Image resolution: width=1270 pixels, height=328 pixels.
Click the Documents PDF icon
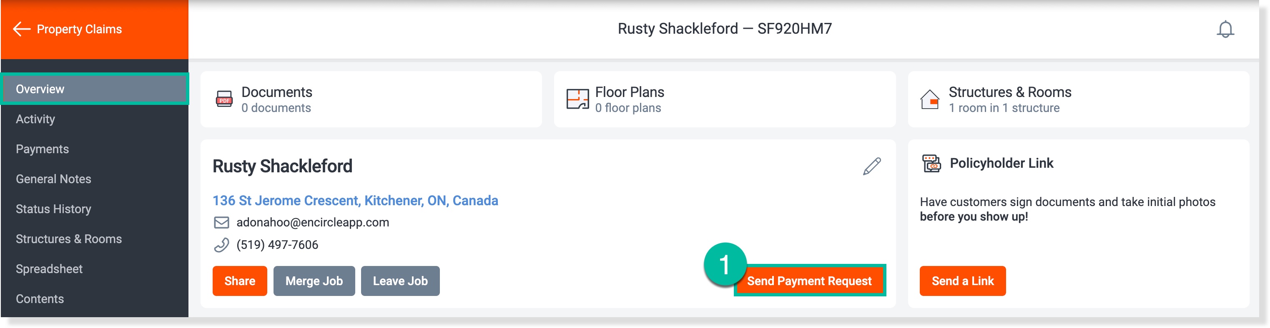click(x=224, y=99)
